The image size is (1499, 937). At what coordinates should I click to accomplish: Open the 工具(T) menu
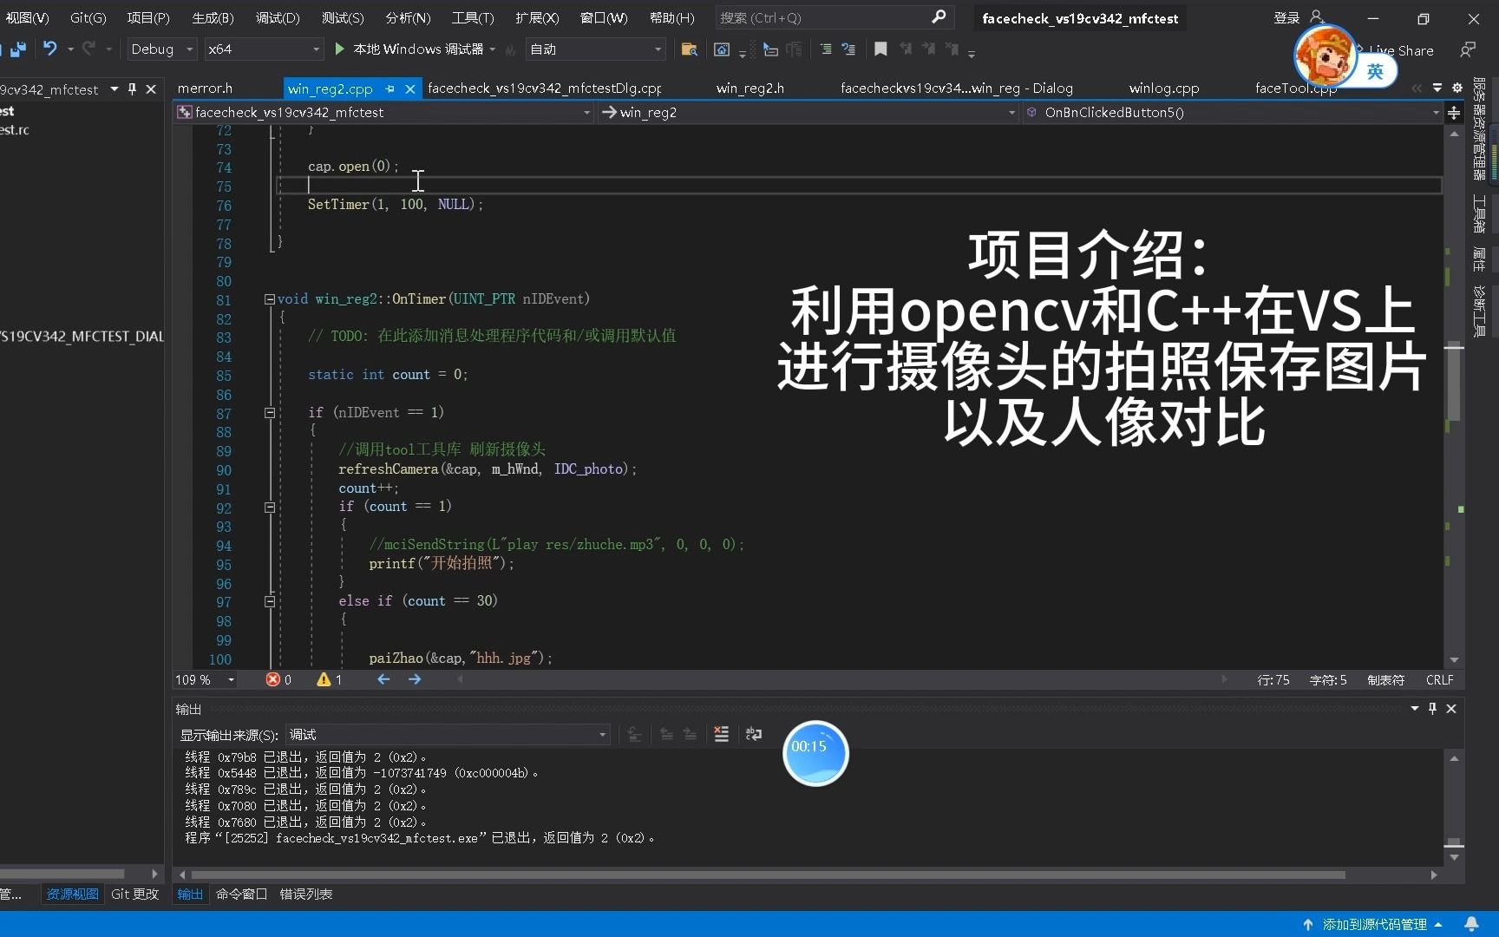(x=472, y=17)
